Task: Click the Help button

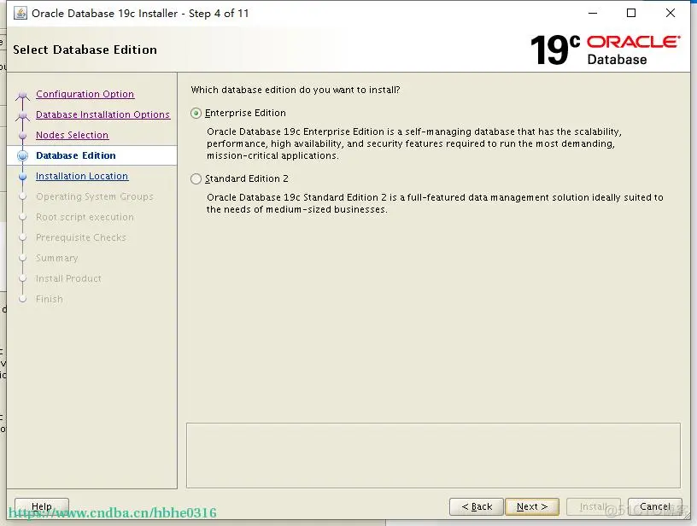Action: (42, 506)
